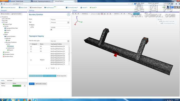Open the entity types filter dropdown

point(68,41)
